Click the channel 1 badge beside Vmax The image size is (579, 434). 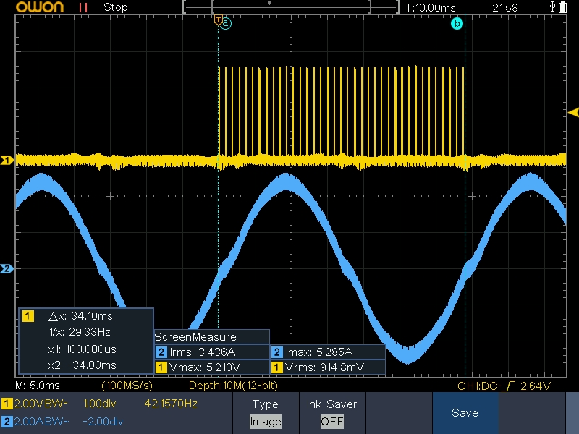(161, 367)
